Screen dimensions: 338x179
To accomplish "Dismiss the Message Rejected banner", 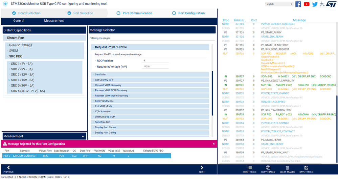I will [x=213, y=143].
